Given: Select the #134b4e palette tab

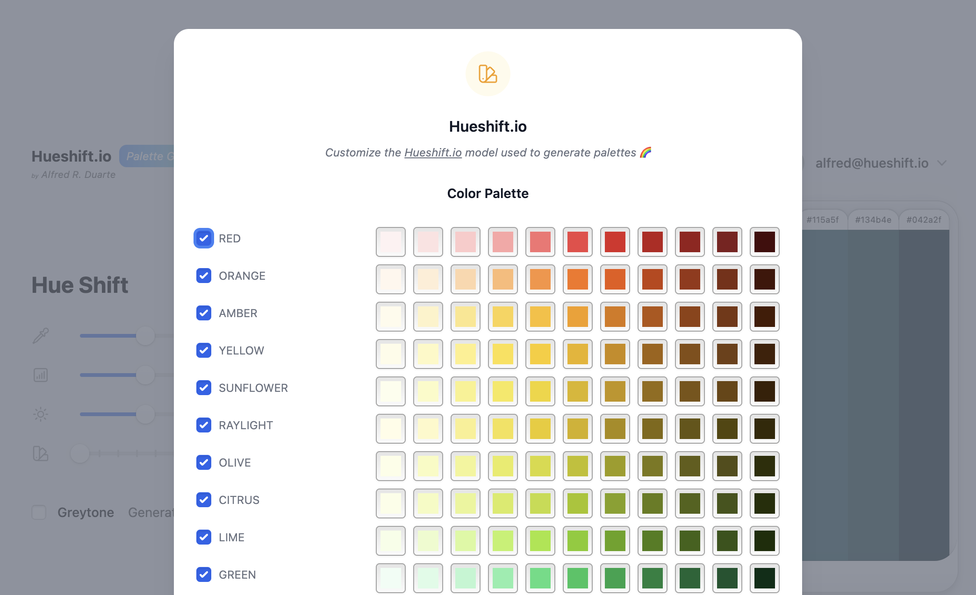Looking at the screenshot, I should coord(873,220).
